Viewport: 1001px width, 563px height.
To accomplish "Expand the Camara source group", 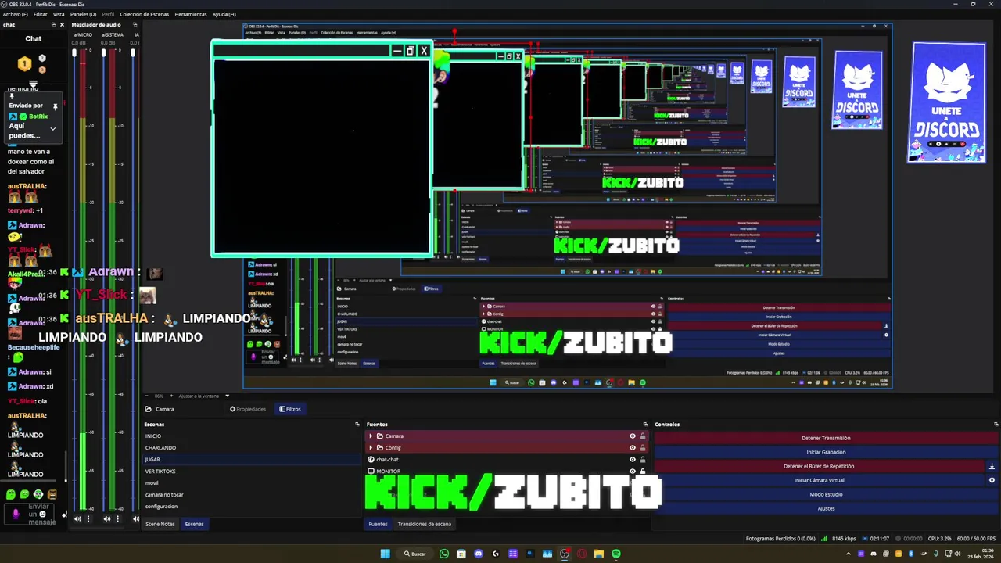I will [371, 436].
